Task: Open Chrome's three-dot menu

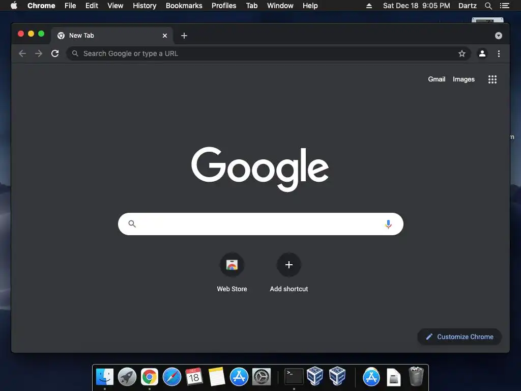Action: [499, 53]
